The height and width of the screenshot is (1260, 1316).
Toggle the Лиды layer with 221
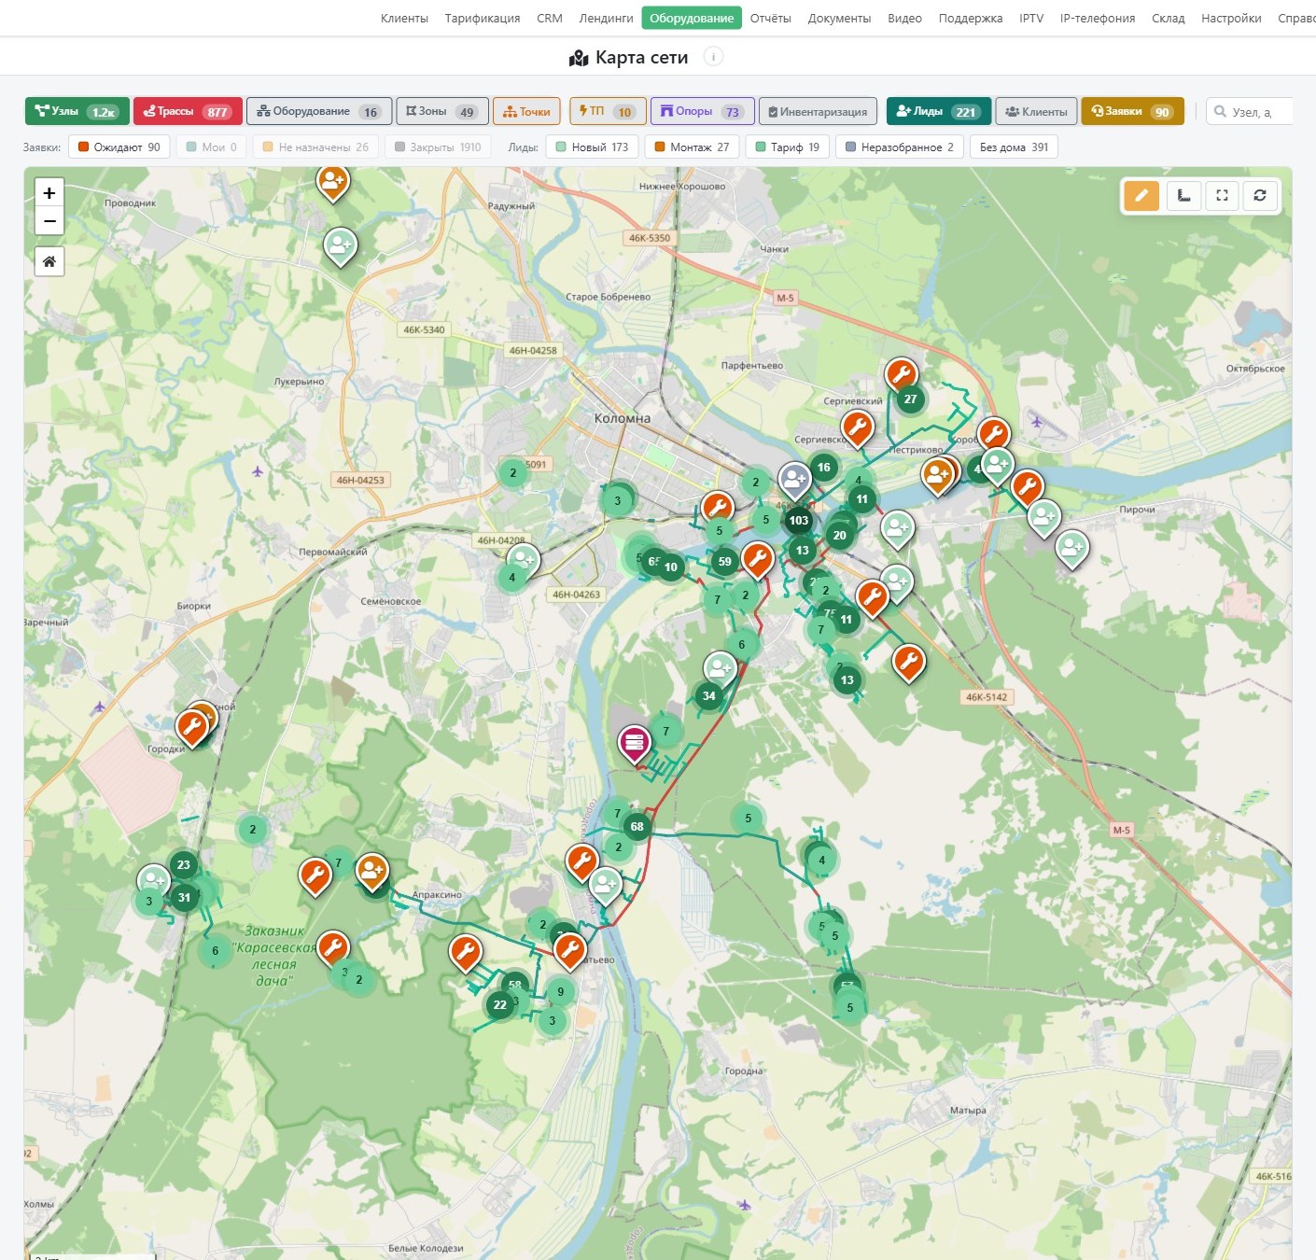(x=938, y=111)
